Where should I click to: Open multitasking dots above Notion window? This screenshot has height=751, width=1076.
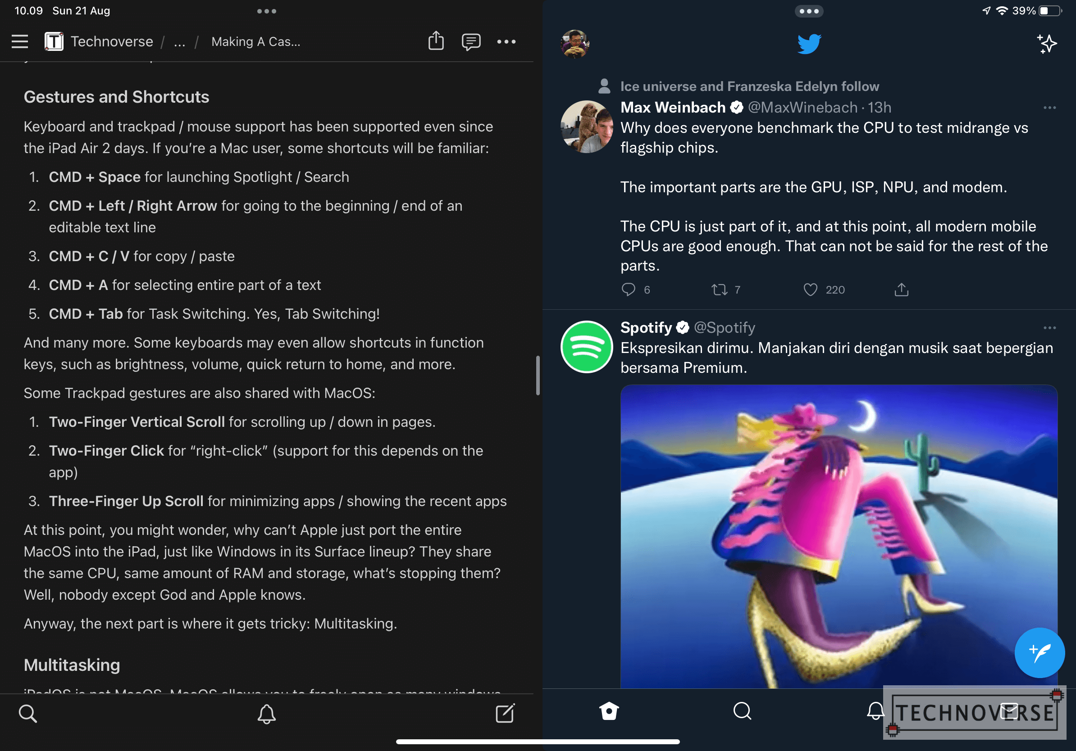(x=267, y=11)
